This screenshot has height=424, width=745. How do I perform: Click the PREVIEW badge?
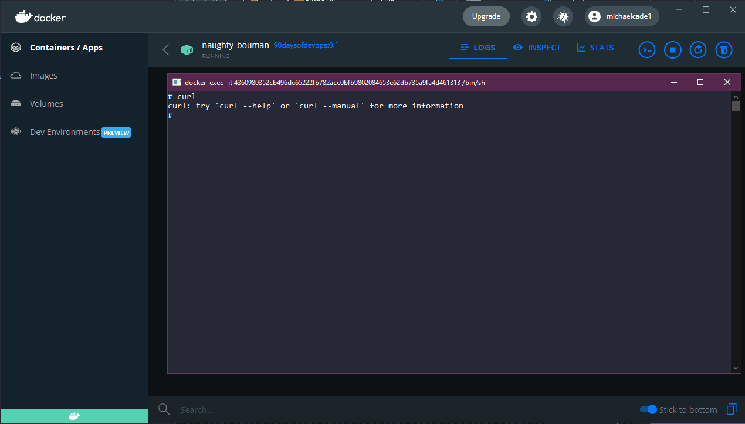(x=116, y=133)
